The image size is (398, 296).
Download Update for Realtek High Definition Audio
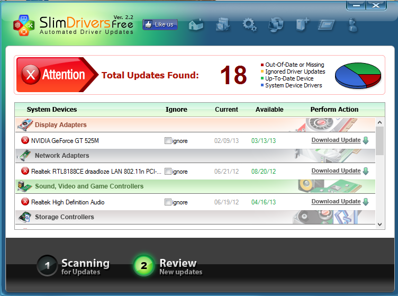(x=336, y=202)
